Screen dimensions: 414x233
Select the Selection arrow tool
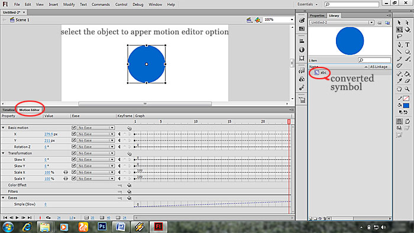(x=399, y=22)
